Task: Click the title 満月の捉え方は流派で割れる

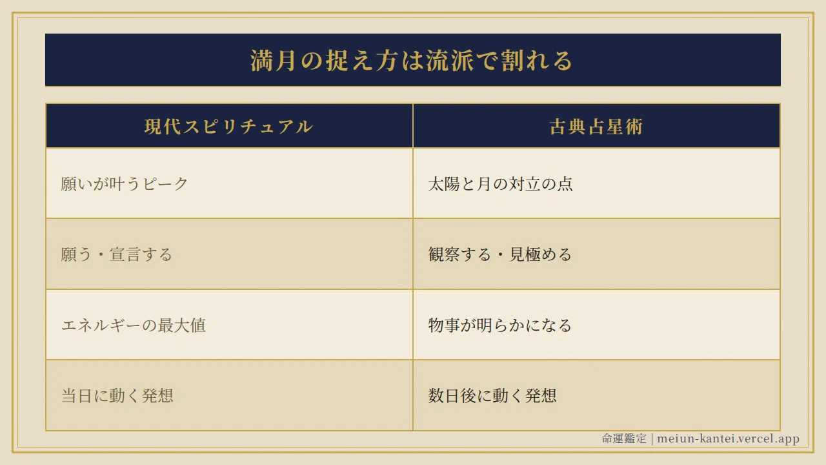Action: tap(412, 61)
